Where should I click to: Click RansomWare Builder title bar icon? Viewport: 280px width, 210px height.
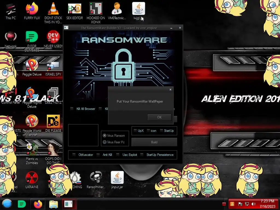pos(66,28)
